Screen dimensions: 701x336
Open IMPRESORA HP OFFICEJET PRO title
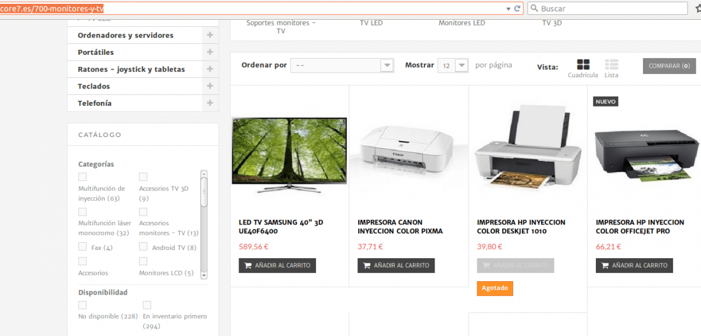[640, 227]
